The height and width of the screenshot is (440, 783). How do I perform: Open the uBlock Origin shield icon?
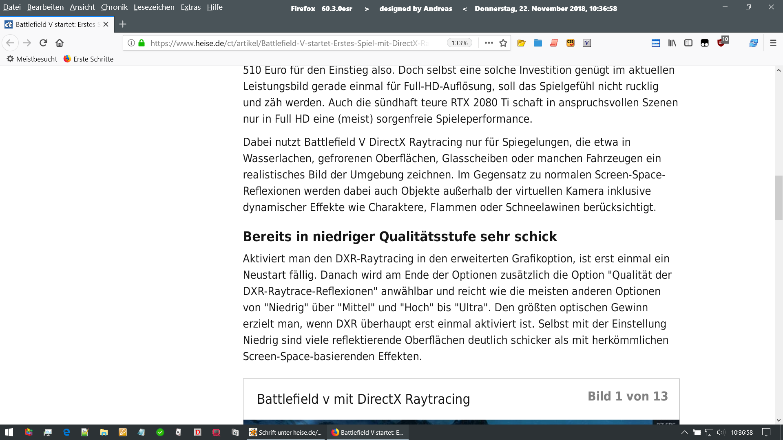(x=721, y=43)
